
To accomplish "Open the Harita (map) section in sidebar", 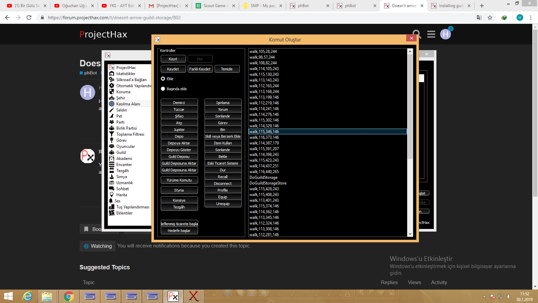I will click(122, 195).
